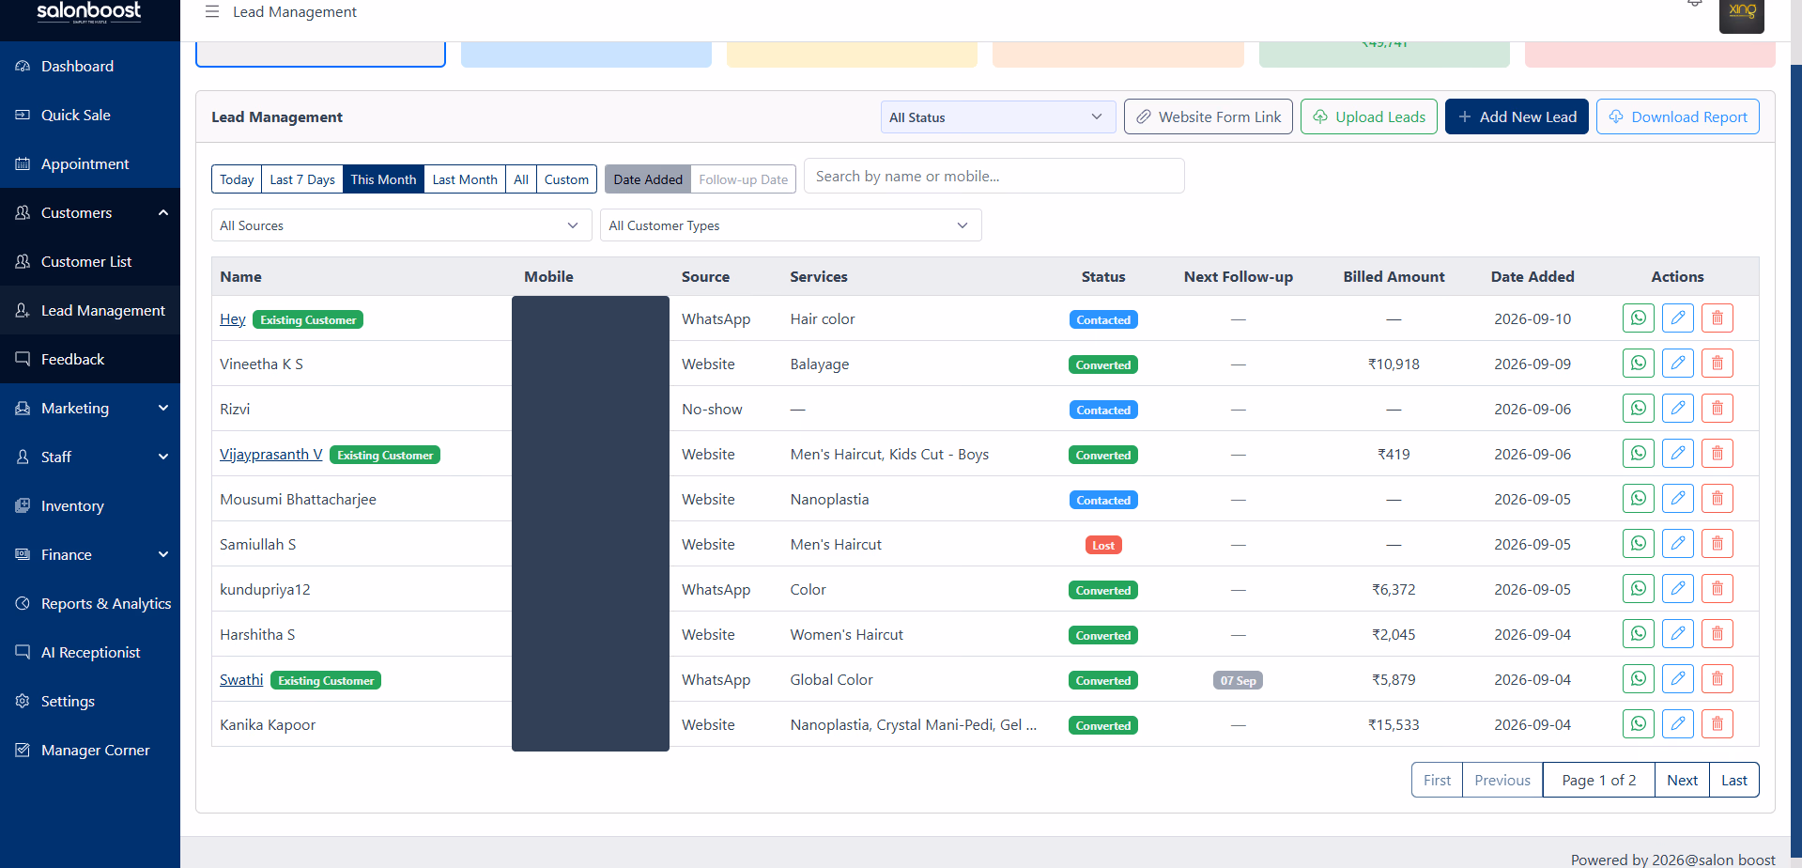Click the Reports & Analytics sidebar icon

(23, 603)
